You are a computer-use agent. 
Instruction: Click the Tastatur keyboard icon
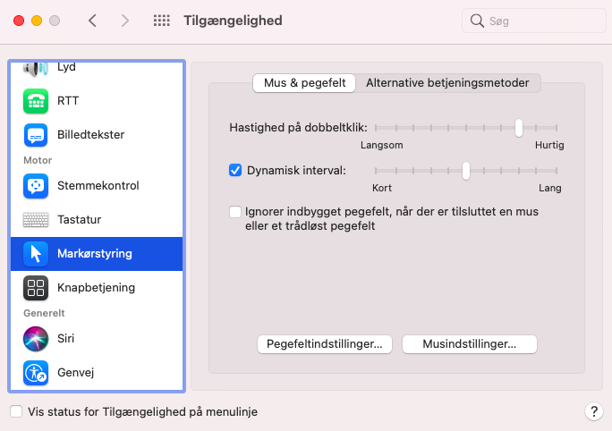36,220
